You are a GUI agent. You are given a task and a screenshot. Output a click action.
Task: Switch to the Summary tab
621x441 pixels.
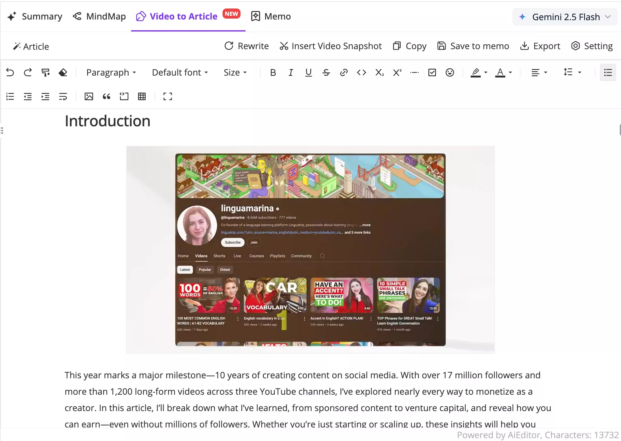point(35,16)
